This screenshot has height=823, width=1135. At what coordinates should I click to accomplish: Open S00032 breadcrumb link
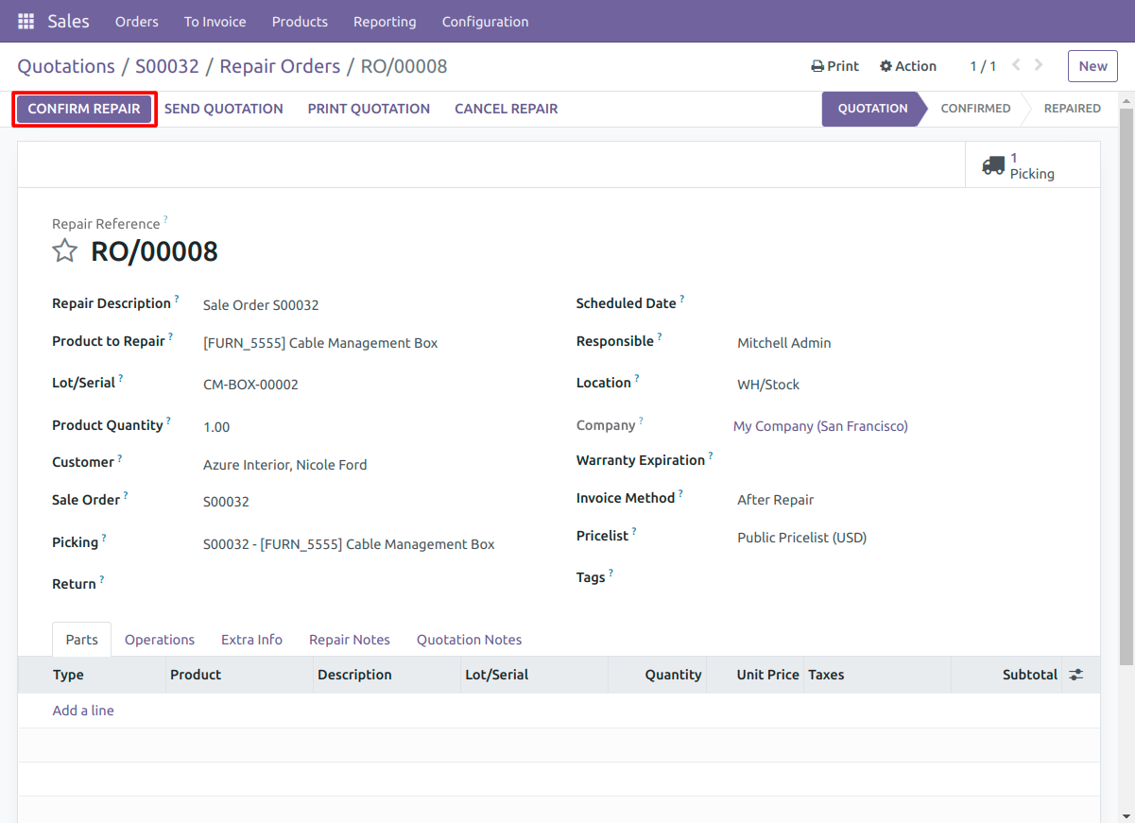167,66
